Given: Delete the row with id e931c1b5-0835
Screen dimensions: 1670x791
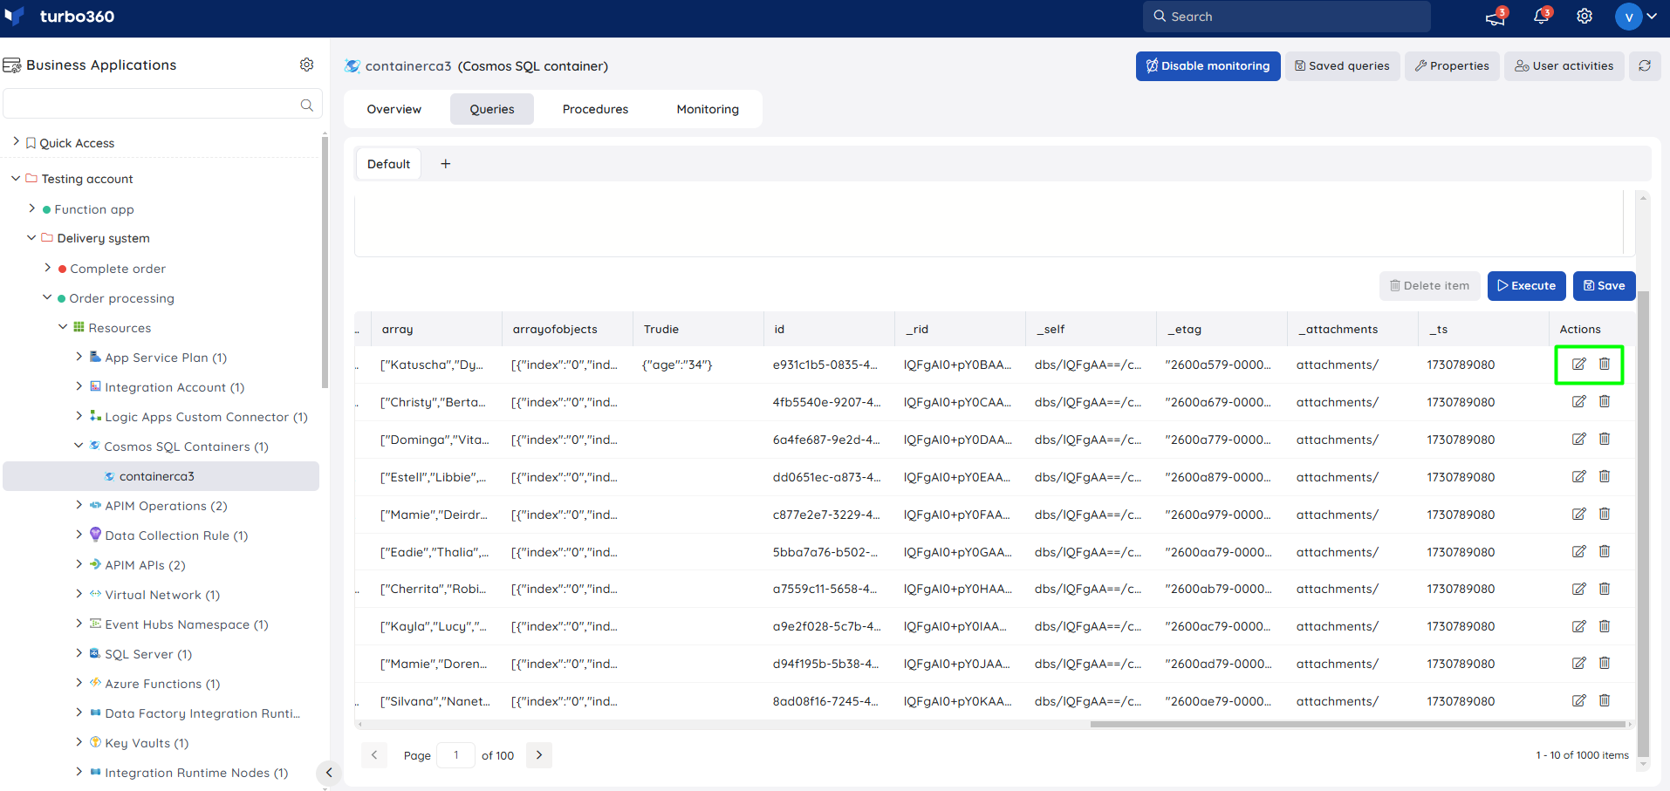Looking at the screenshot, I should (1605, 364).
